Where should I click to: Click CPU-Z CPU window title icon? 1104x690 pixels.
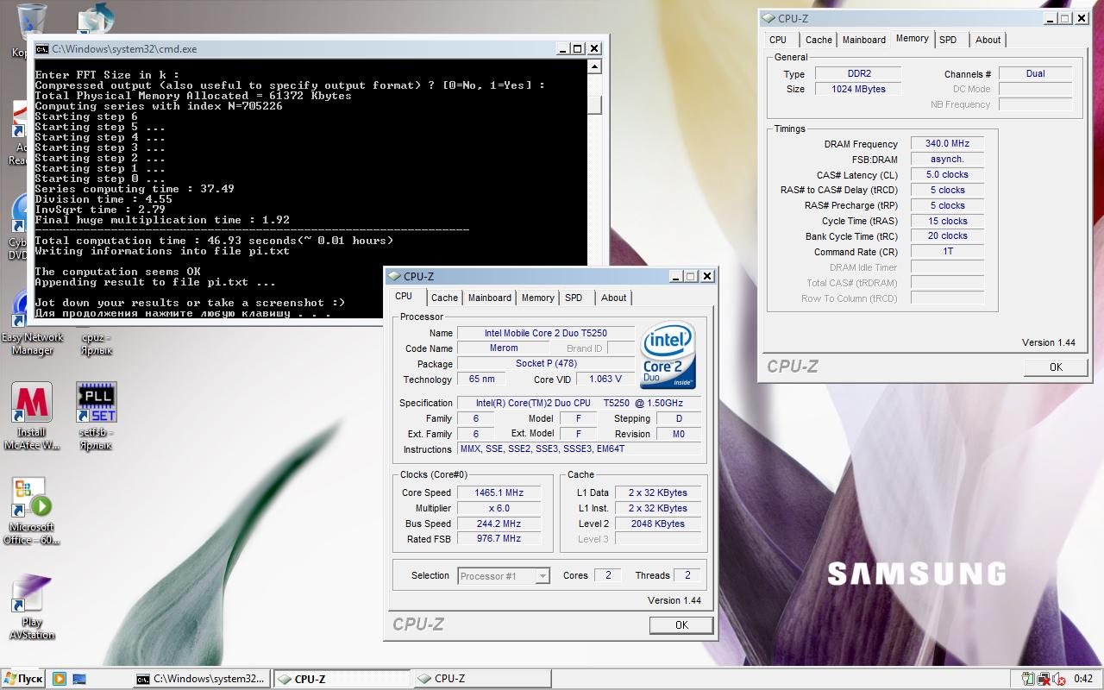tap(394, 277)
